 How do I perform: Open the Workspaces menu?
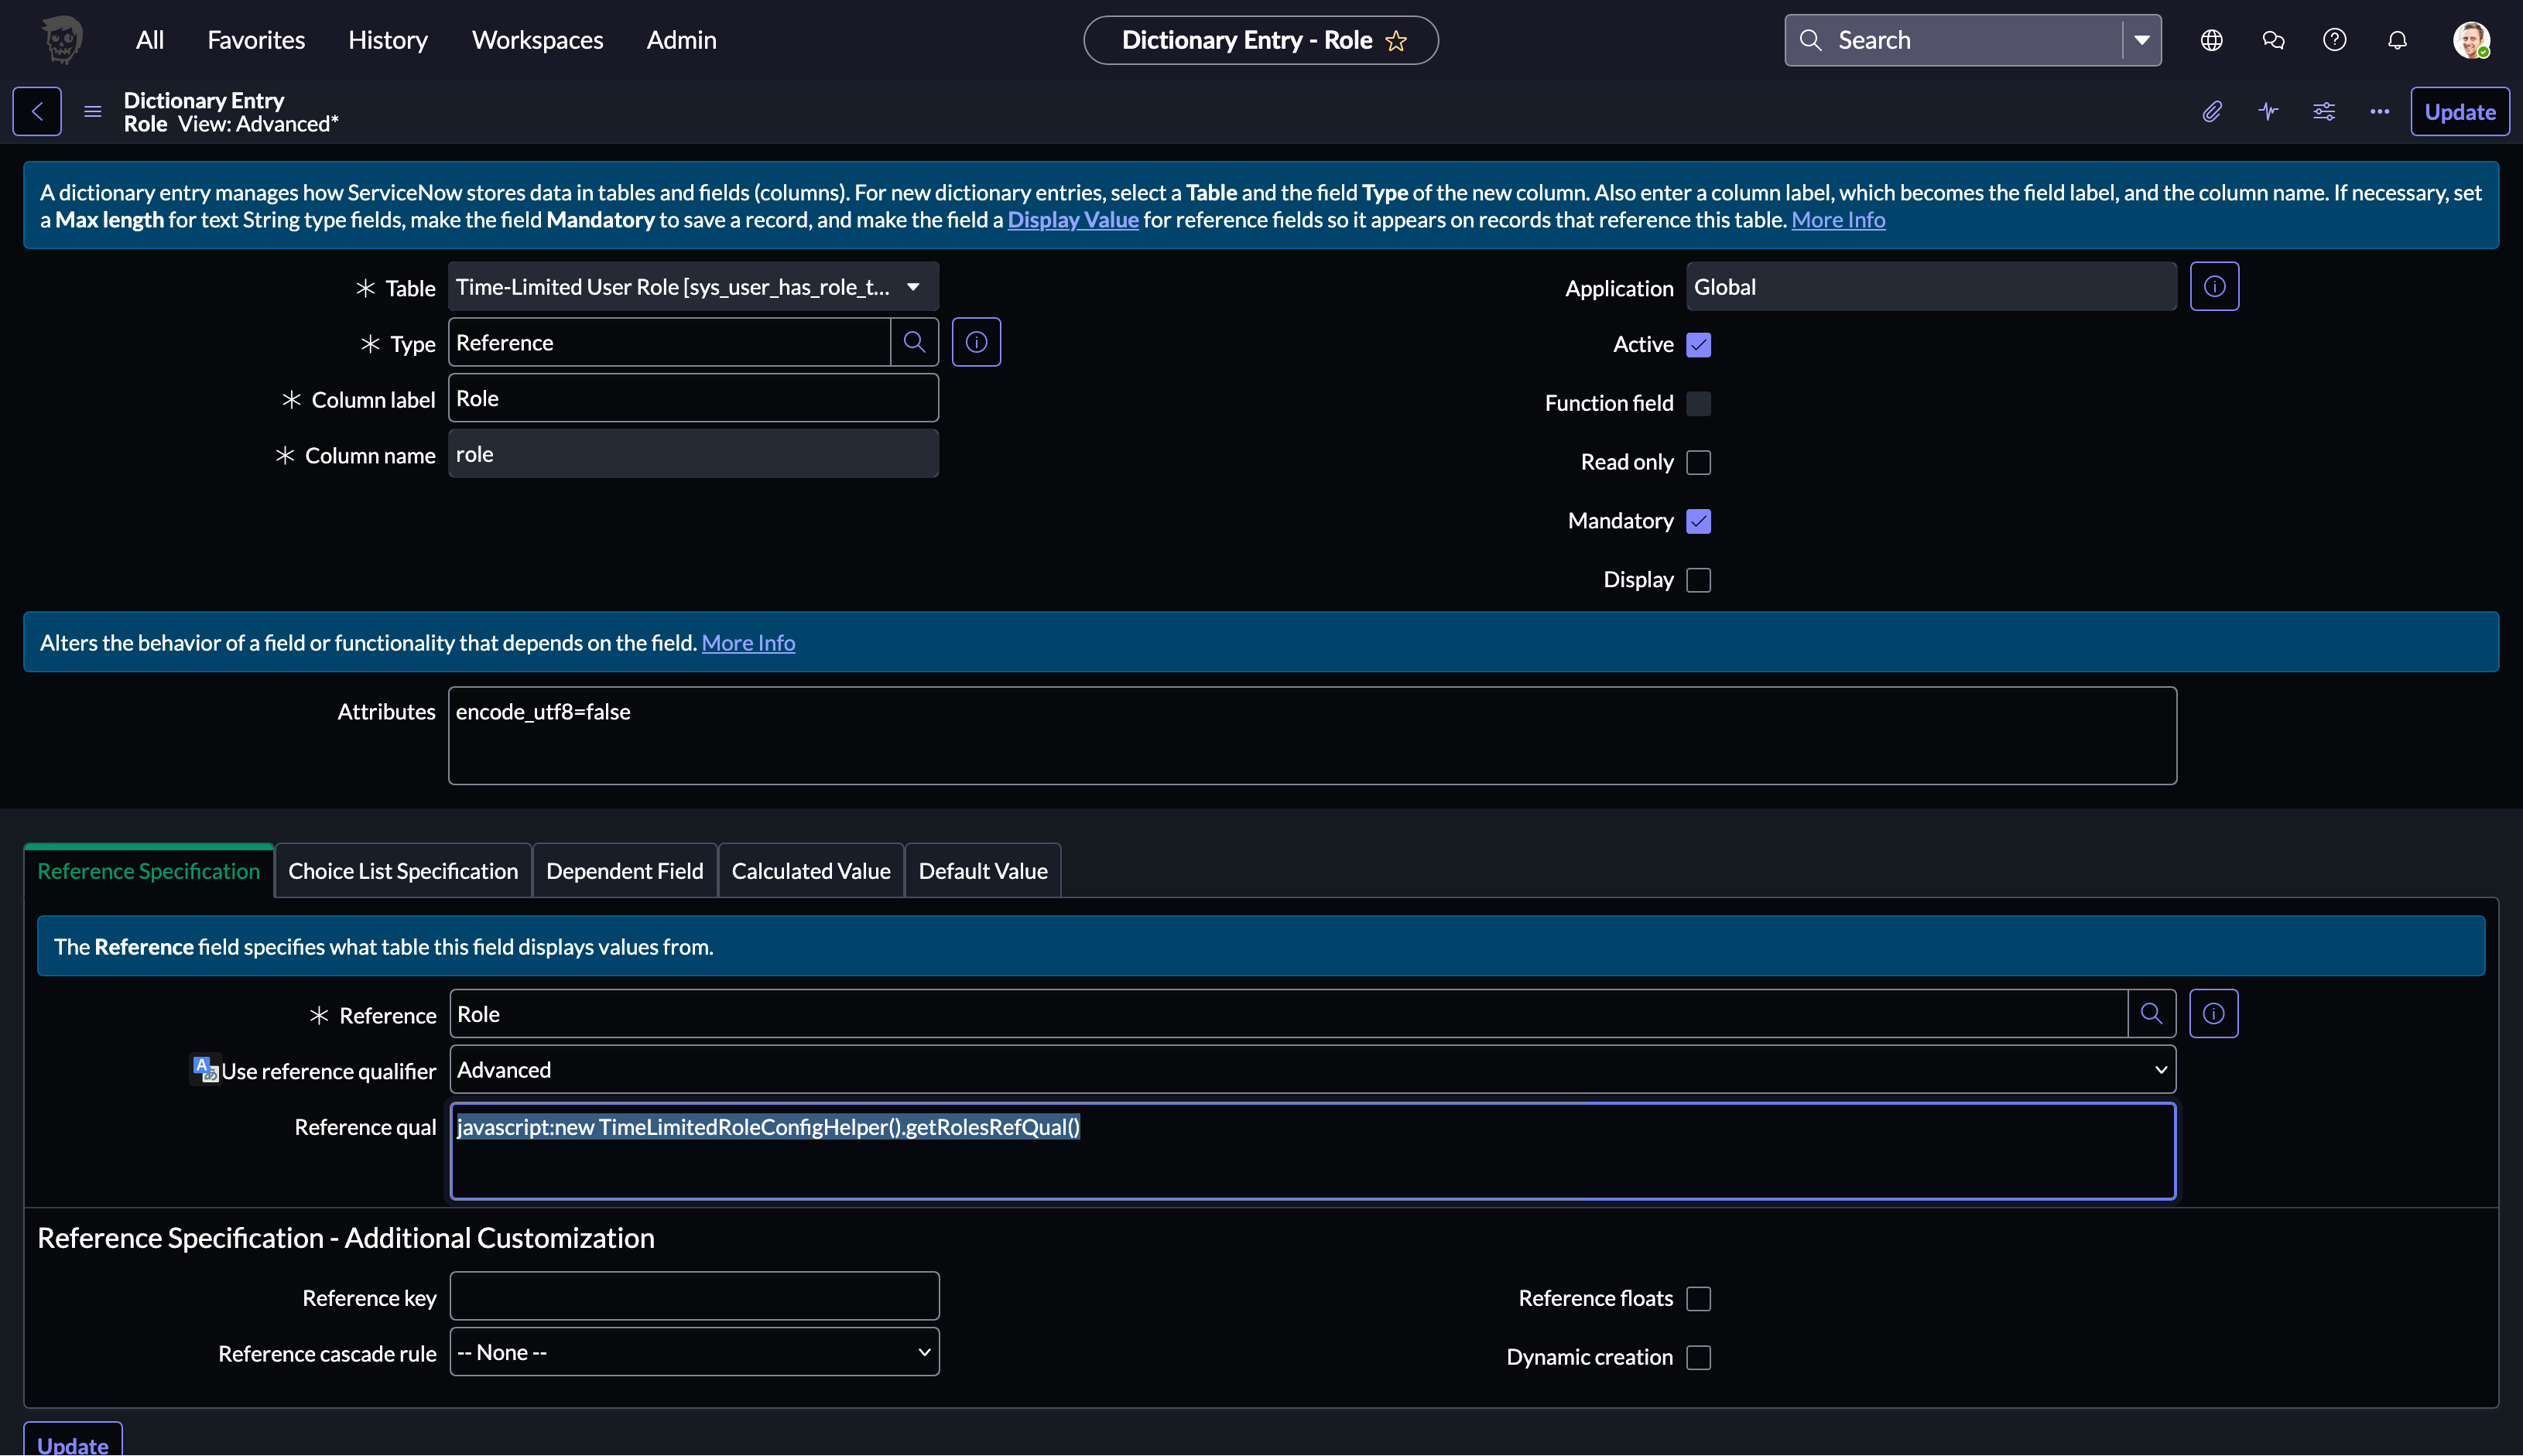(537, 40)
